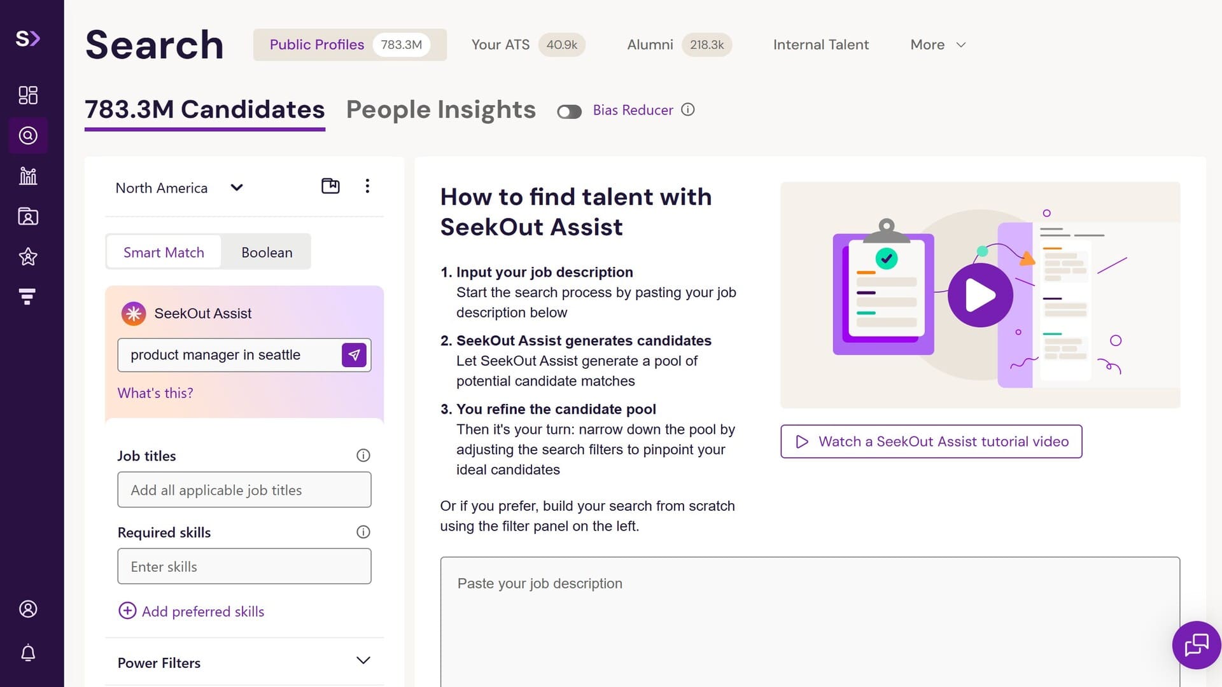Select the candidate Search icon in sidebar

[28, 135]
